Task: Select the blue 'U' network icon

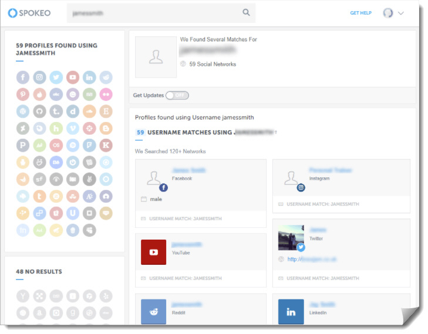Action: tap(73, 213)
